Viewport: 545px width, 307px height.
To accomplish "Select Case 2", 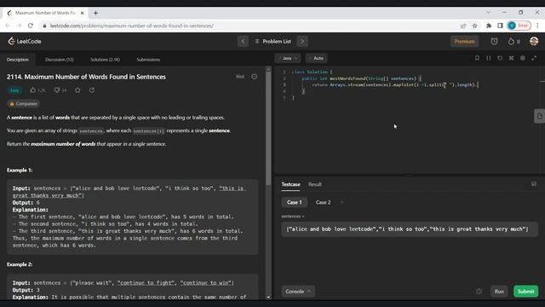I will click(x=324, y=202).
